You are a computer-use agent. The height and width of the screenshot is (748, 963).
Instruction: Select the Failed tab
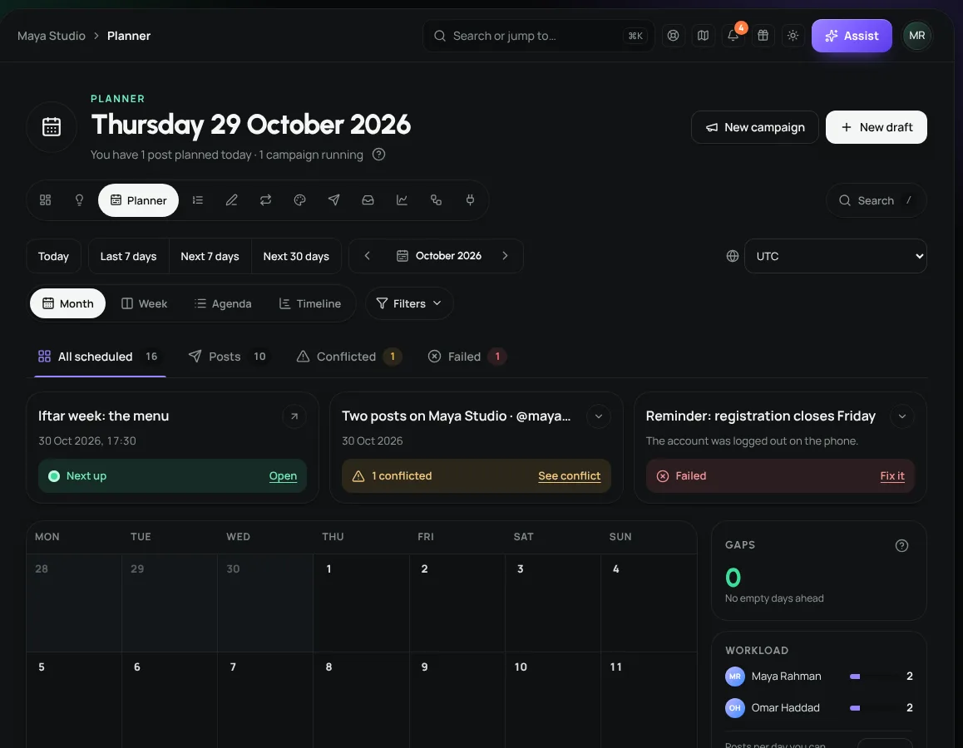click(467, 357)
